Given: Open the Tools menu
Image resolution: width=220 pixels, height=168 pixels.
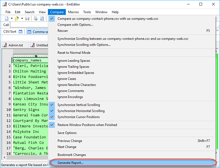Looking at the screenshot, I should tap(87, 12).
